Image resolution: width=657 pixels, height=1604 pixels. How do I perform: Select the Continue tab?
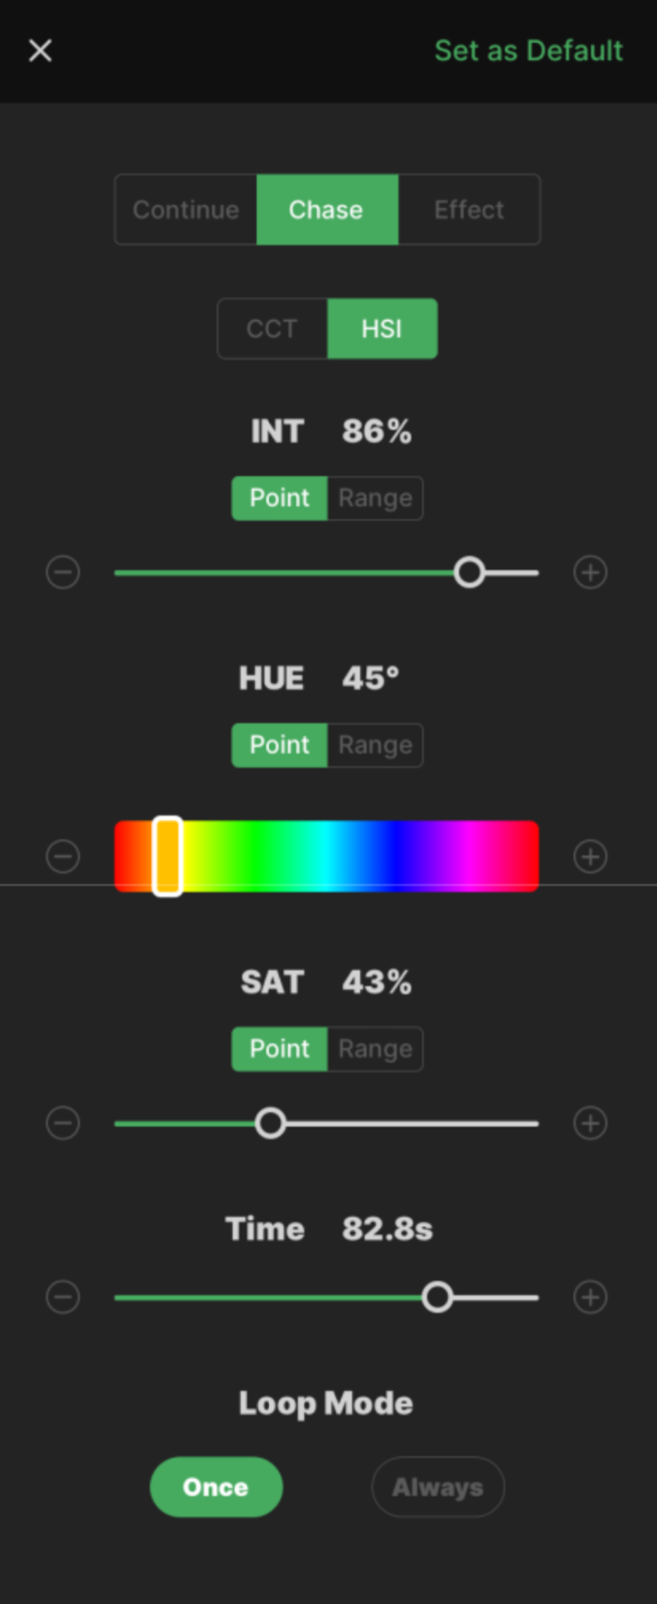[x=186, y=210]
